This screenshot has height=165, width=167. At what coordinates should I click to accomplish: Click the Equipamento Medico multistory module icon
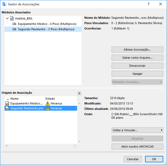tap(14, 24)
